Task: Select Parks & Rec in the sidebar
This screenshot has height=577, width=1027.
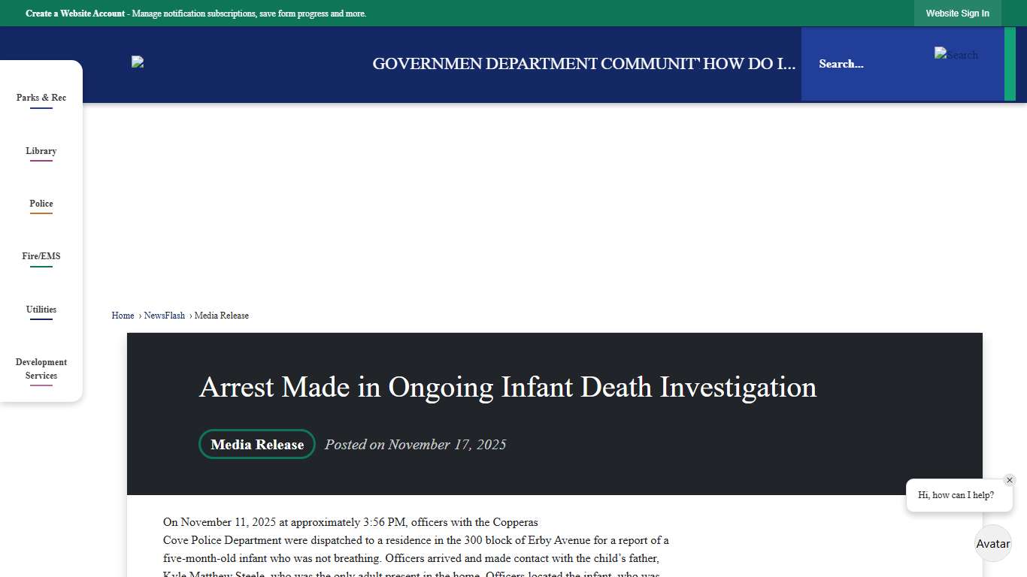Action: 41,98
